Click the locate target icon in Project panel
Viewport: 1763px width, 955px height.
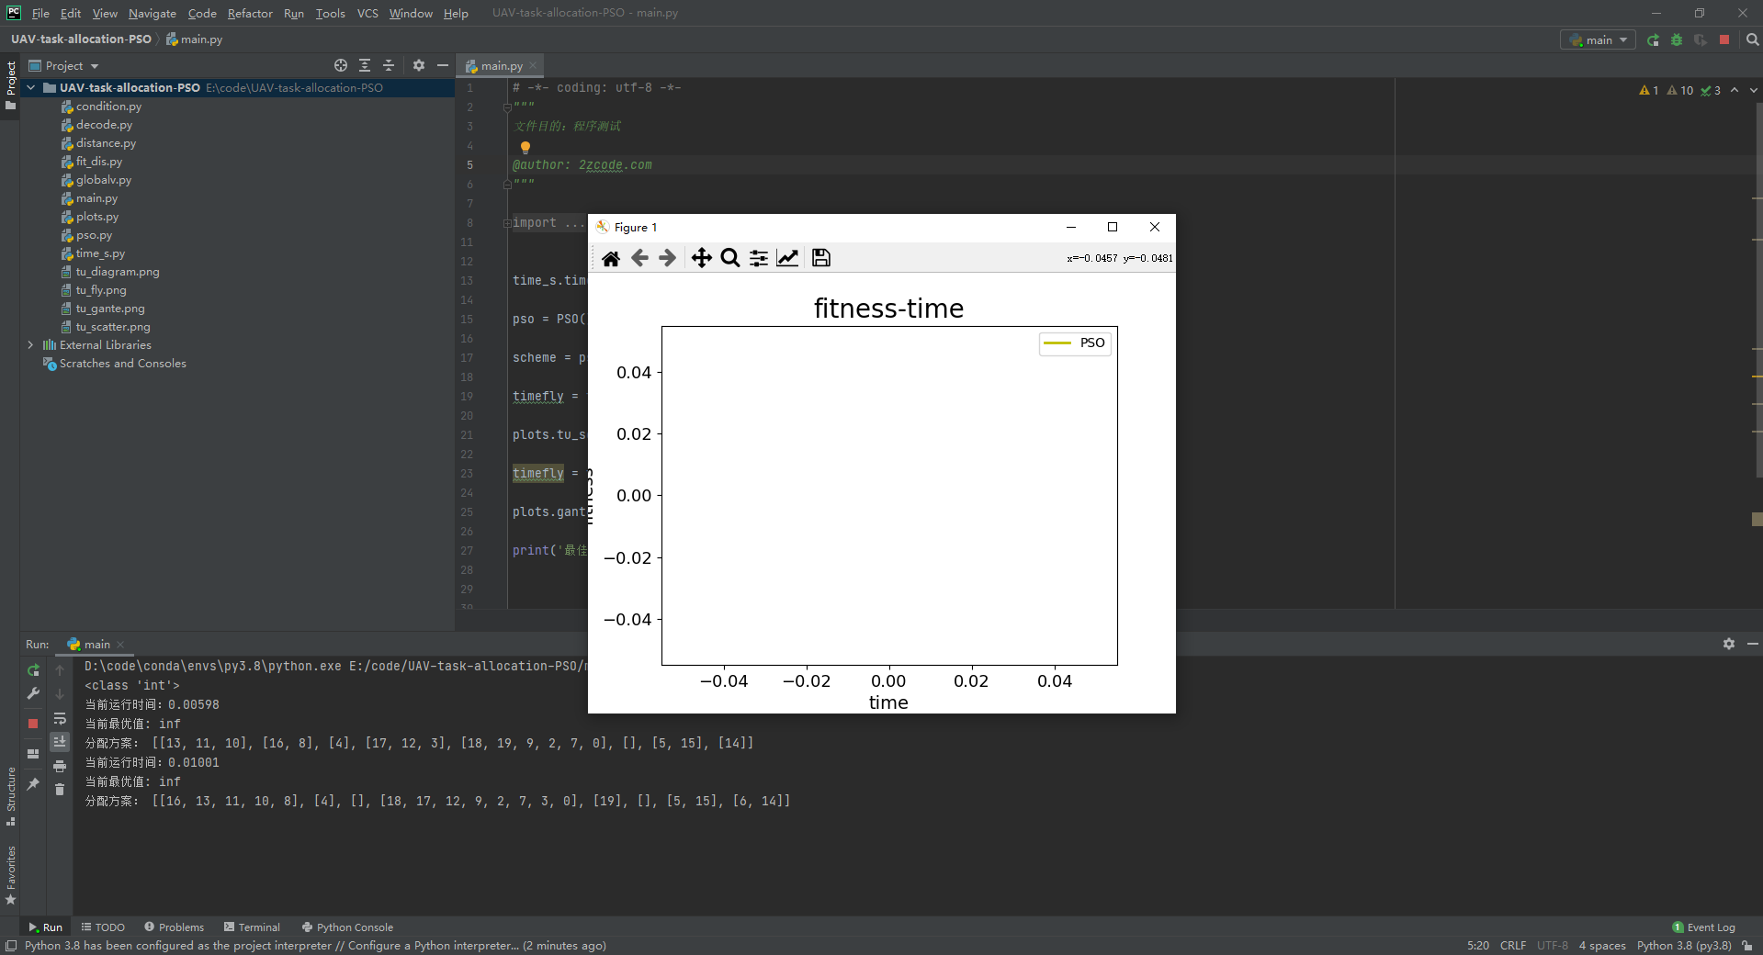341,65
